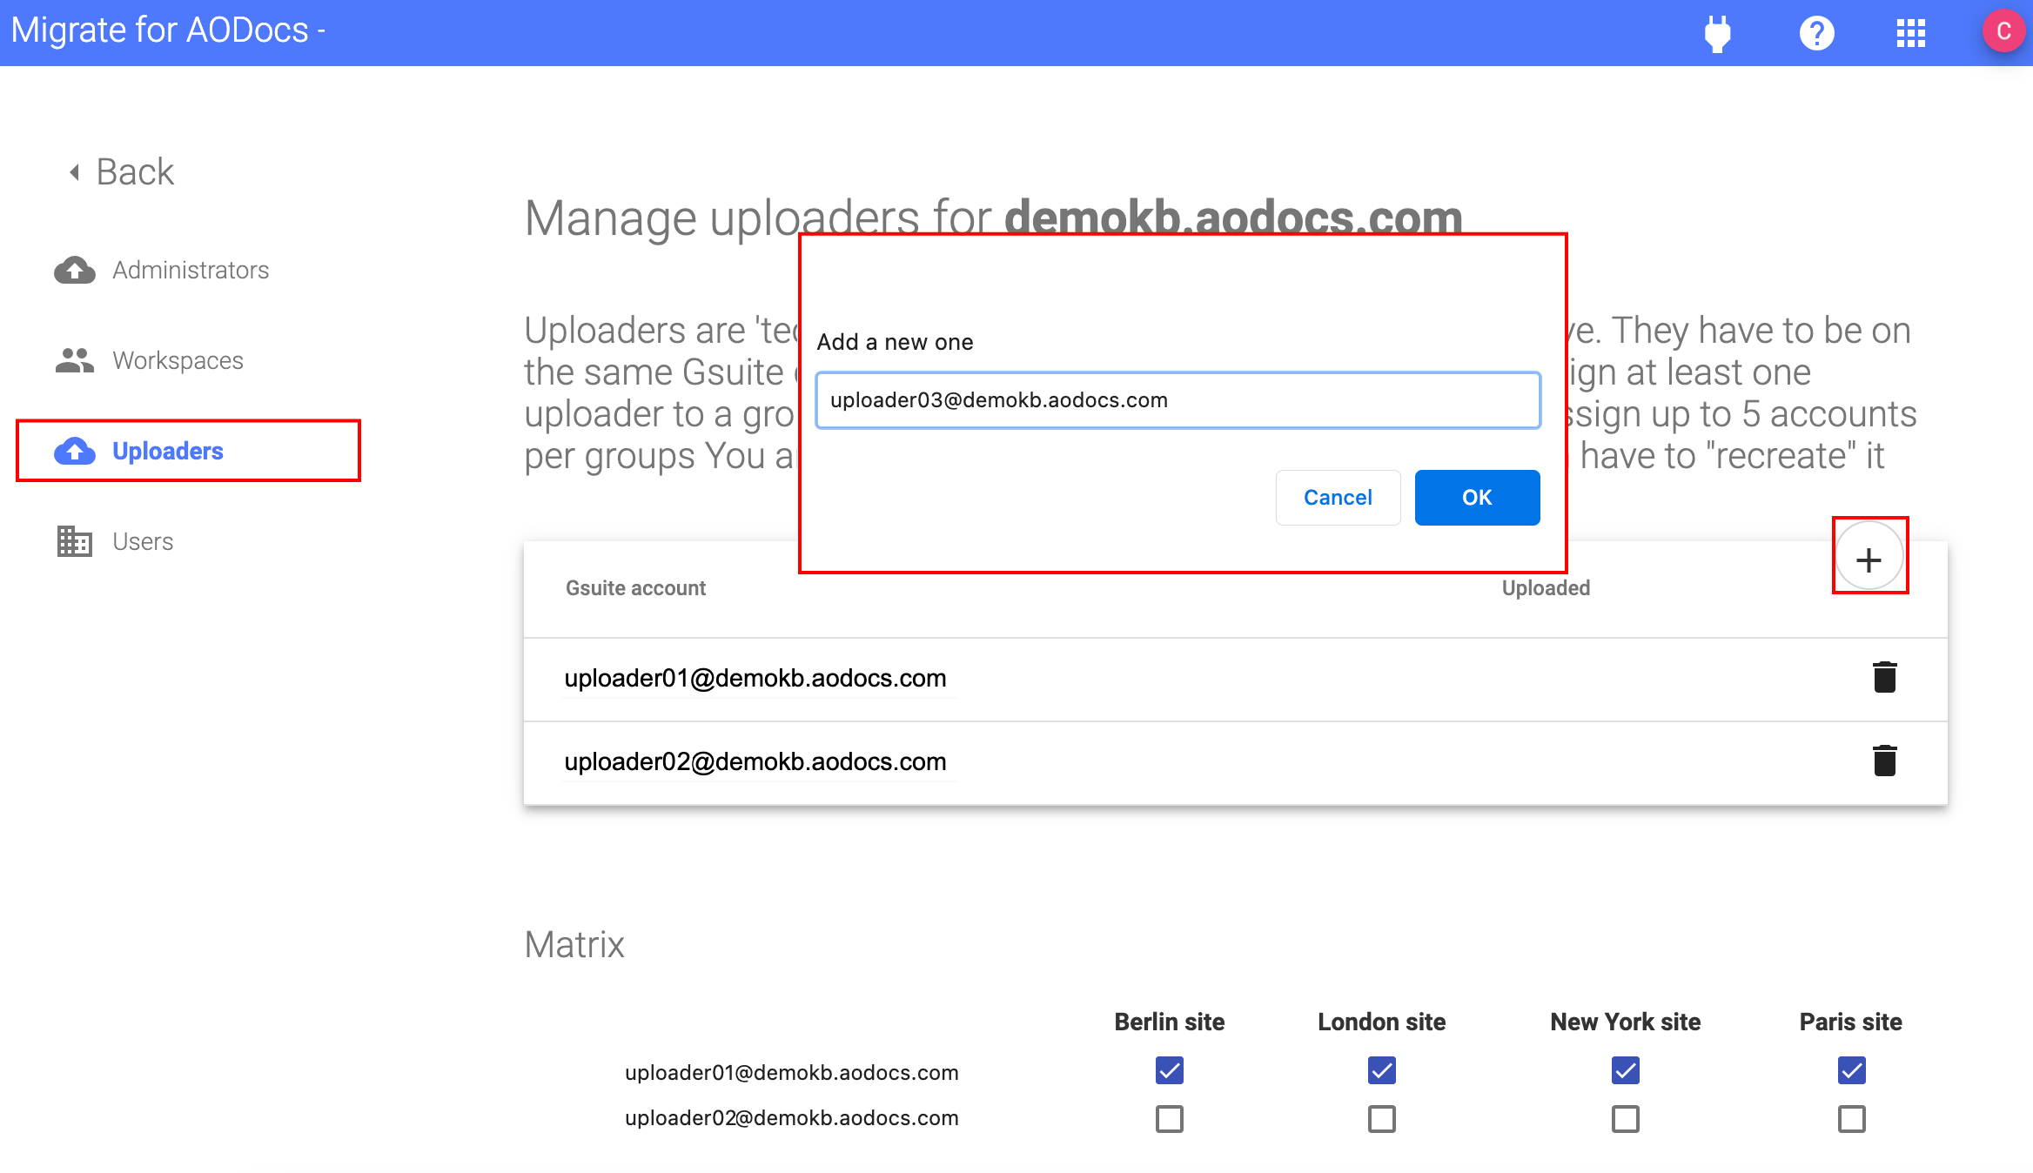Click the plug connection icon in header
Image resolution: width=2033 pixels, height=1173 pixels.
point(1717,33)
